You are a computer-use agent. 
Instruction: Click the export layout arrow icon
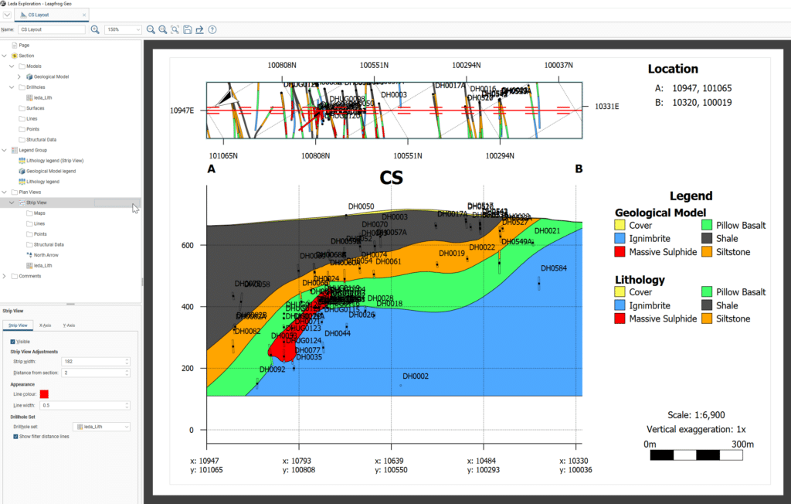click(199, 29)
